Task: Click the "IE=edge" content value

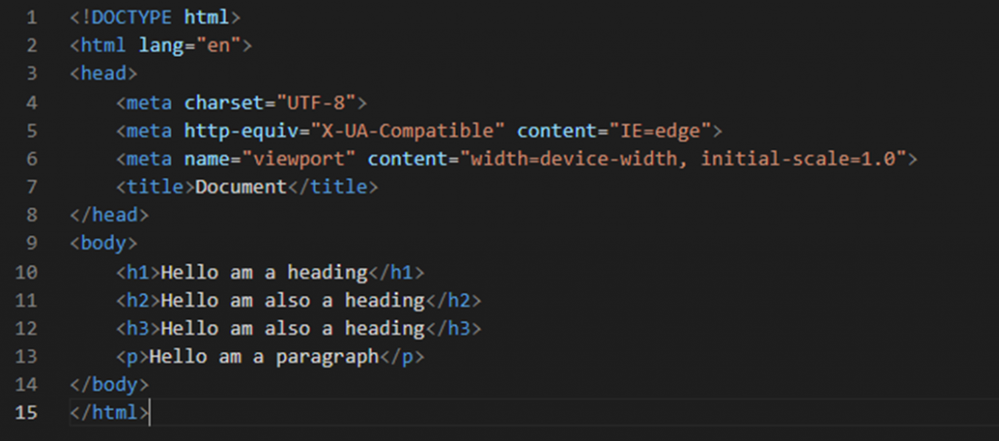Action: click(x=660, y=131)
